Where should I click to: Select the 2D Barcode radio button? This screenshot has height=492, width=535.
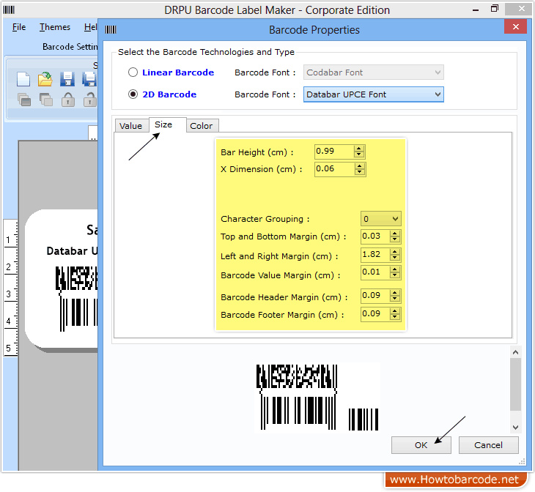point(133,94)
